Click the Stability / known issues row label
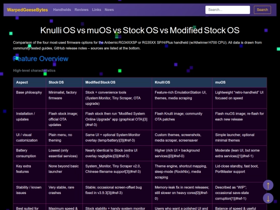 (30, 193)
